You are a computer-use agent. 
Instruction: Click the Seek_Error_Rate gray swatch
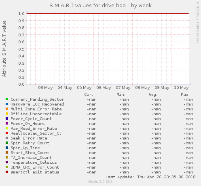coord(7,138)
